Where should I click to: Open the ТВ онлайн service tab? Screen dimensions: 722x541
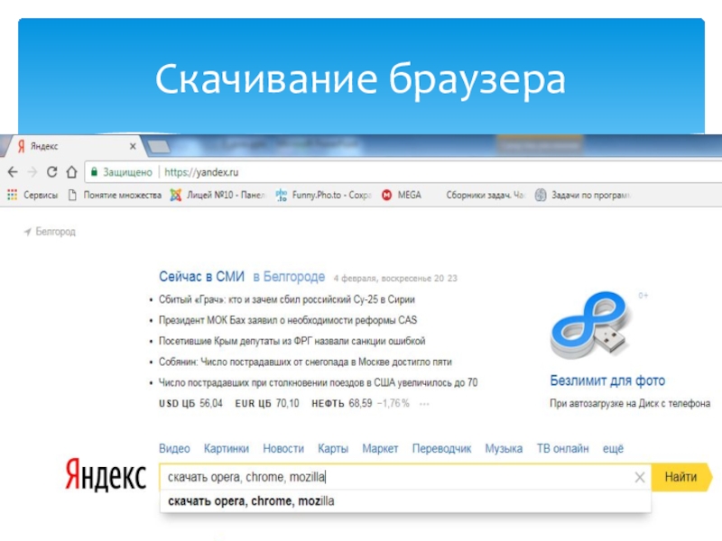pyautogui.click(x=562, y=448)
